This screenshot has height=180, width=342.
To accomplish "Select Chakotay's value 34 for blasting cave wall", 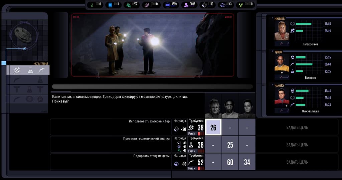I will (247, 162).
